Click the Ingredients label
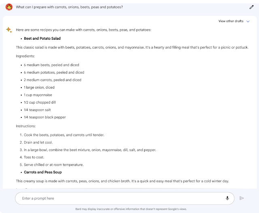 click(25, 56)
